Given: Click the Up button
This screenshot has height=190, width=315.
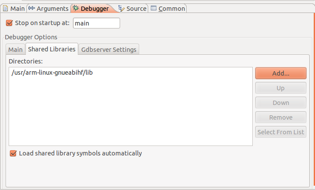Looking at the screenshot, I should 280,88.
